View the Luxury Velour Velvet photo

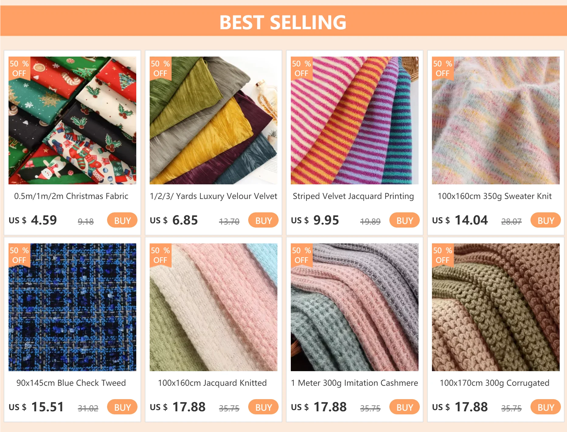click(214, 120)
